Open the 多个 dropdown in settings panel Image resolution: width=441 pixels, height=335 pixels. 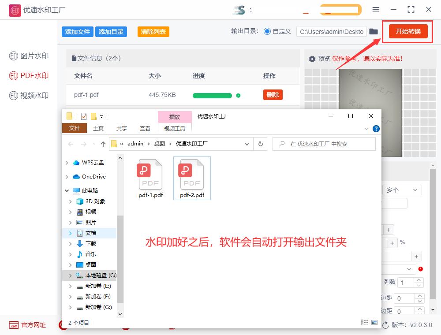click(x=402, y=190)
